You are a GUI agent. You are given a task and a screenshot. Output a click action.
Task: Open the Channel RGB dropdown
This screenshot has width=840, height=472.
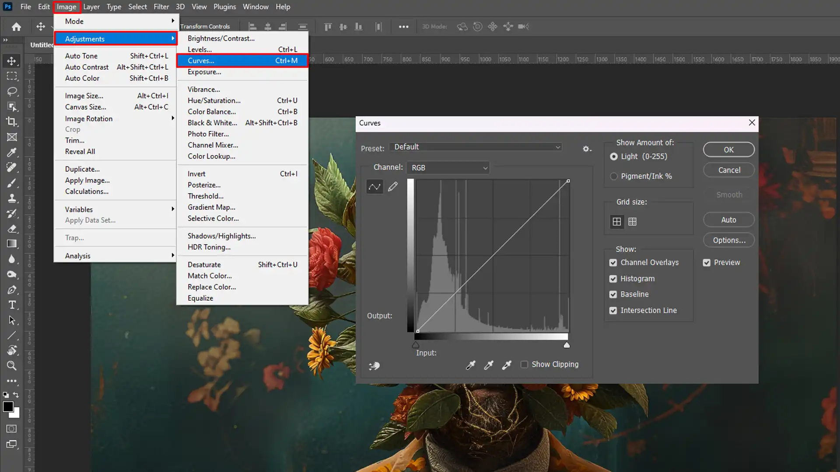[x=448, y=168]
